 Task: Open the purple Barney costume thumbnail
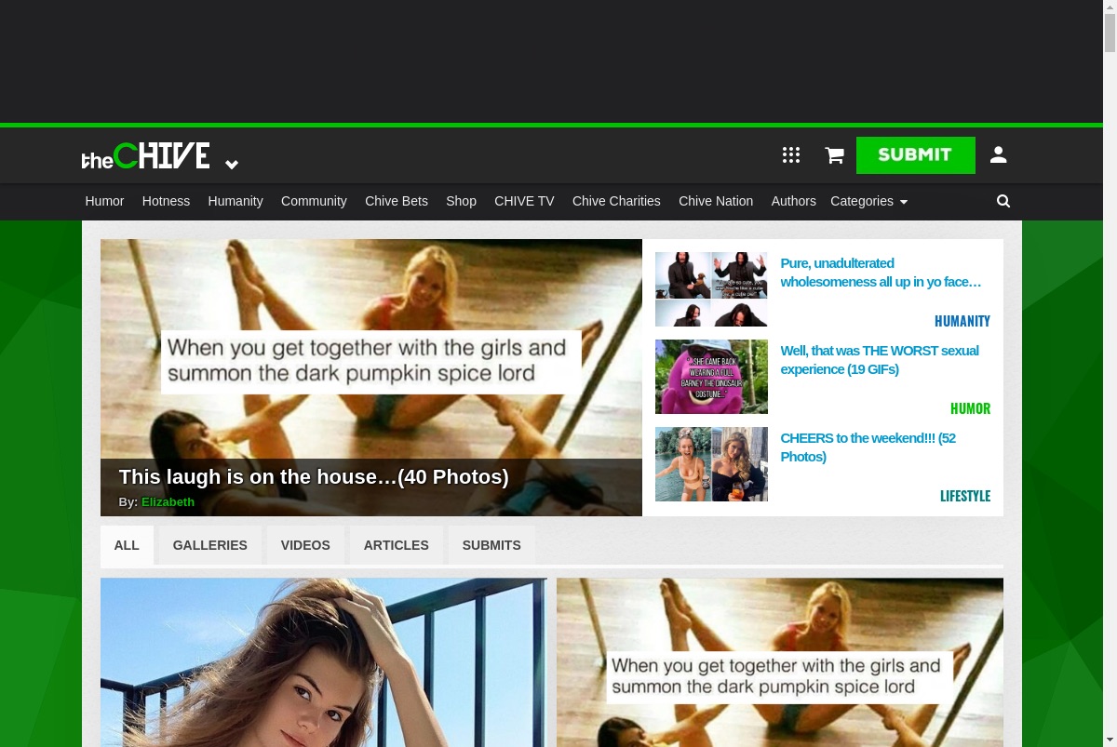711,377
